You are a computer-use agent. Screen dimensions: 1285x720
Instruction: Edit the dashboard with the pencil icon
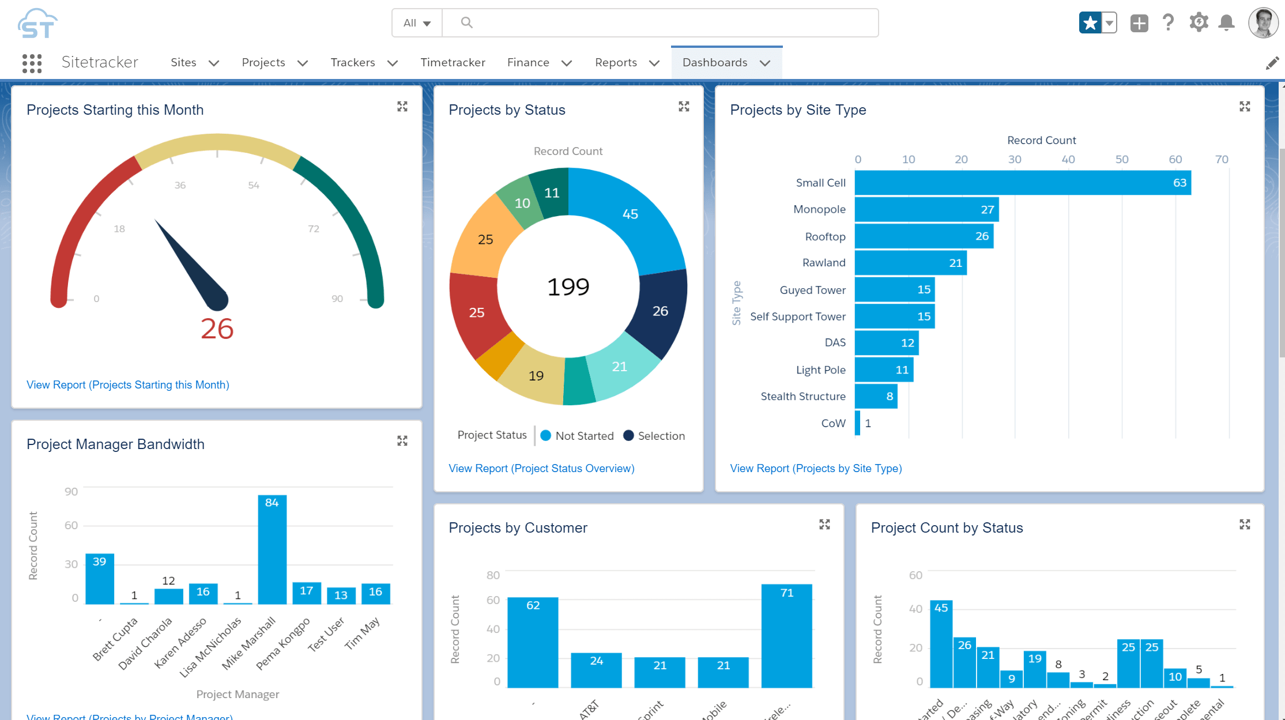pyautogui.click(x=1272, y=63)
